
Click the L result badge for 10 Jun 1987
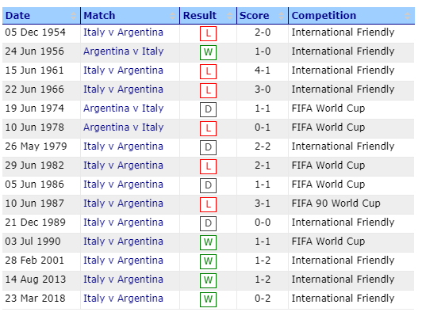pyautogui.click(x=208, y=204)
